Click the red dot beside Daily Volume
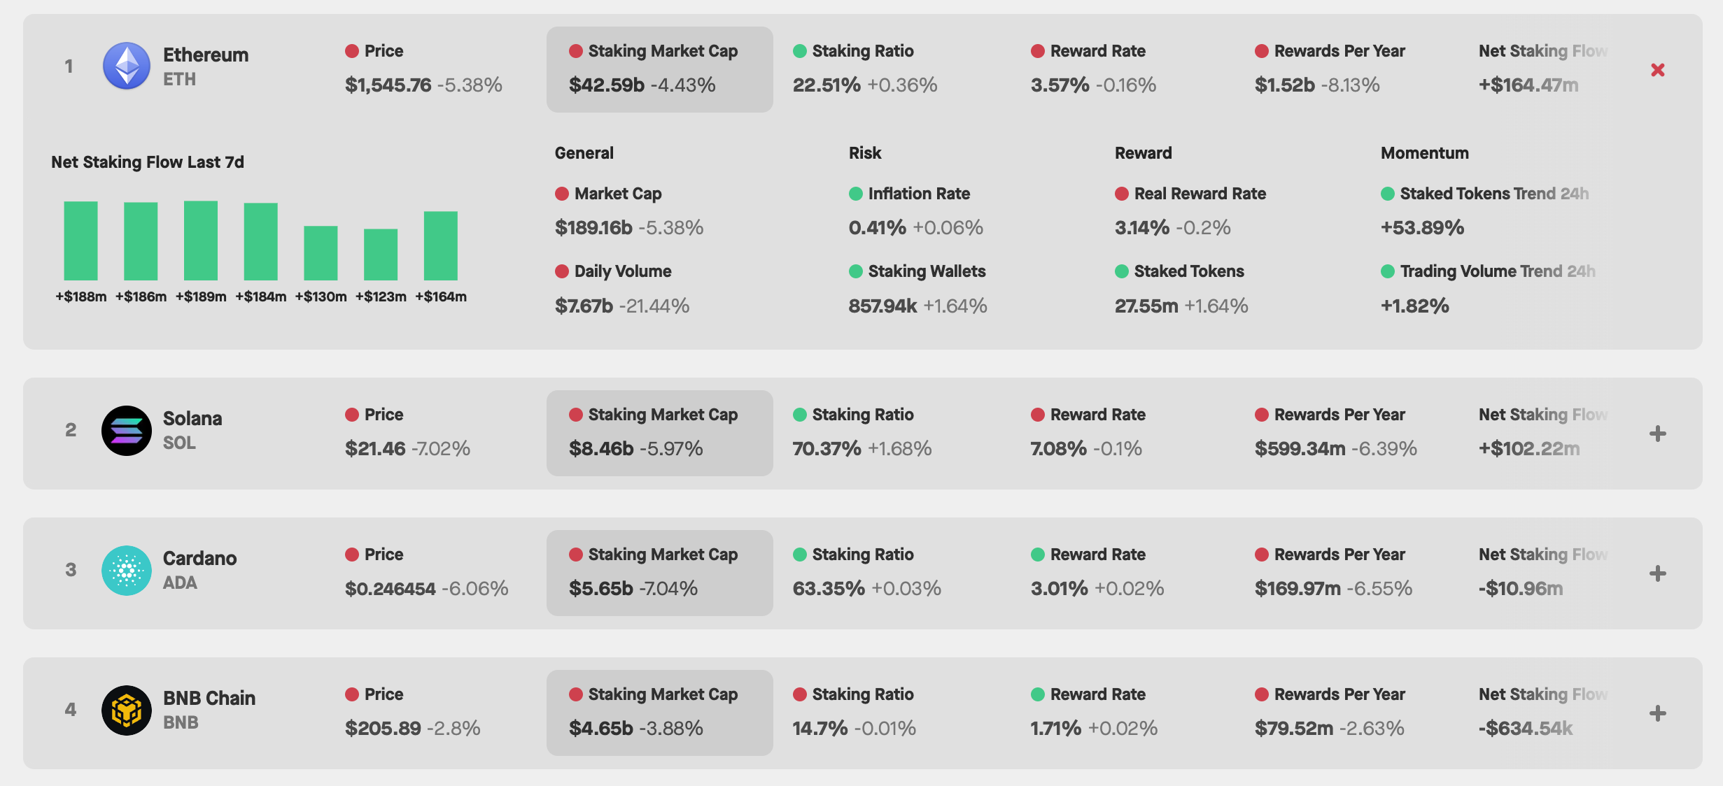The width and height of the screenshot is (1723, 786). tap(562, 271)
